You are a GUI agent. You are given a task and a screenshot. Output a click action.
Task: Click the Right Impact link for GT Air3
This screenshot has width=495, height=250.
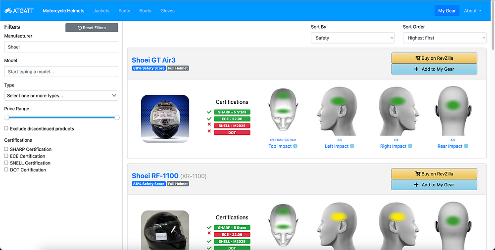pos(394,146)
